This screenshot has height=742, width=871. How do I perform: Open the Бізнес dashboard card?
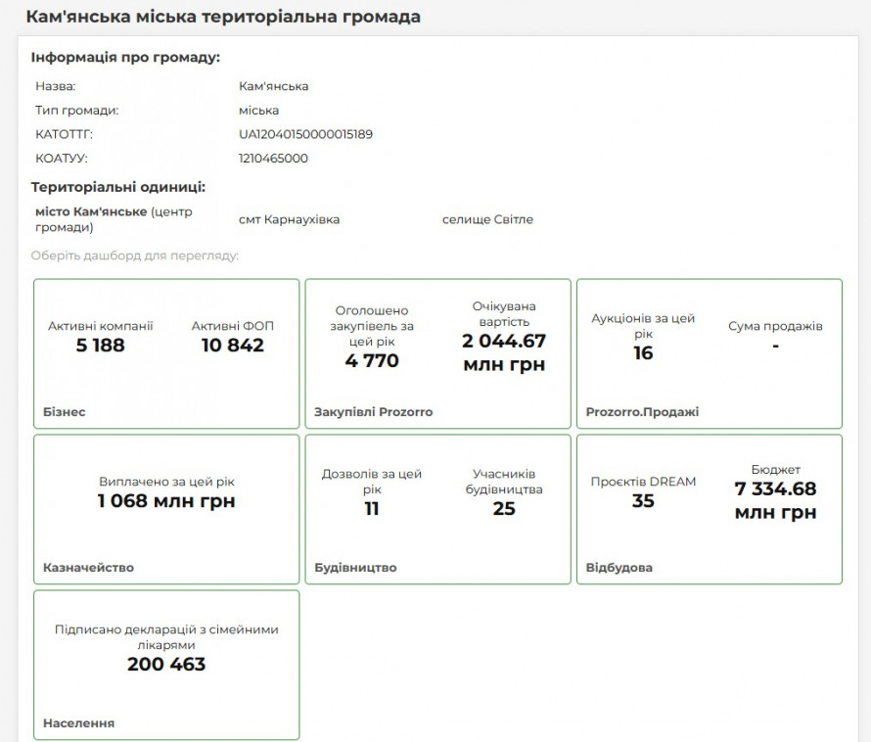click(166, 353)
